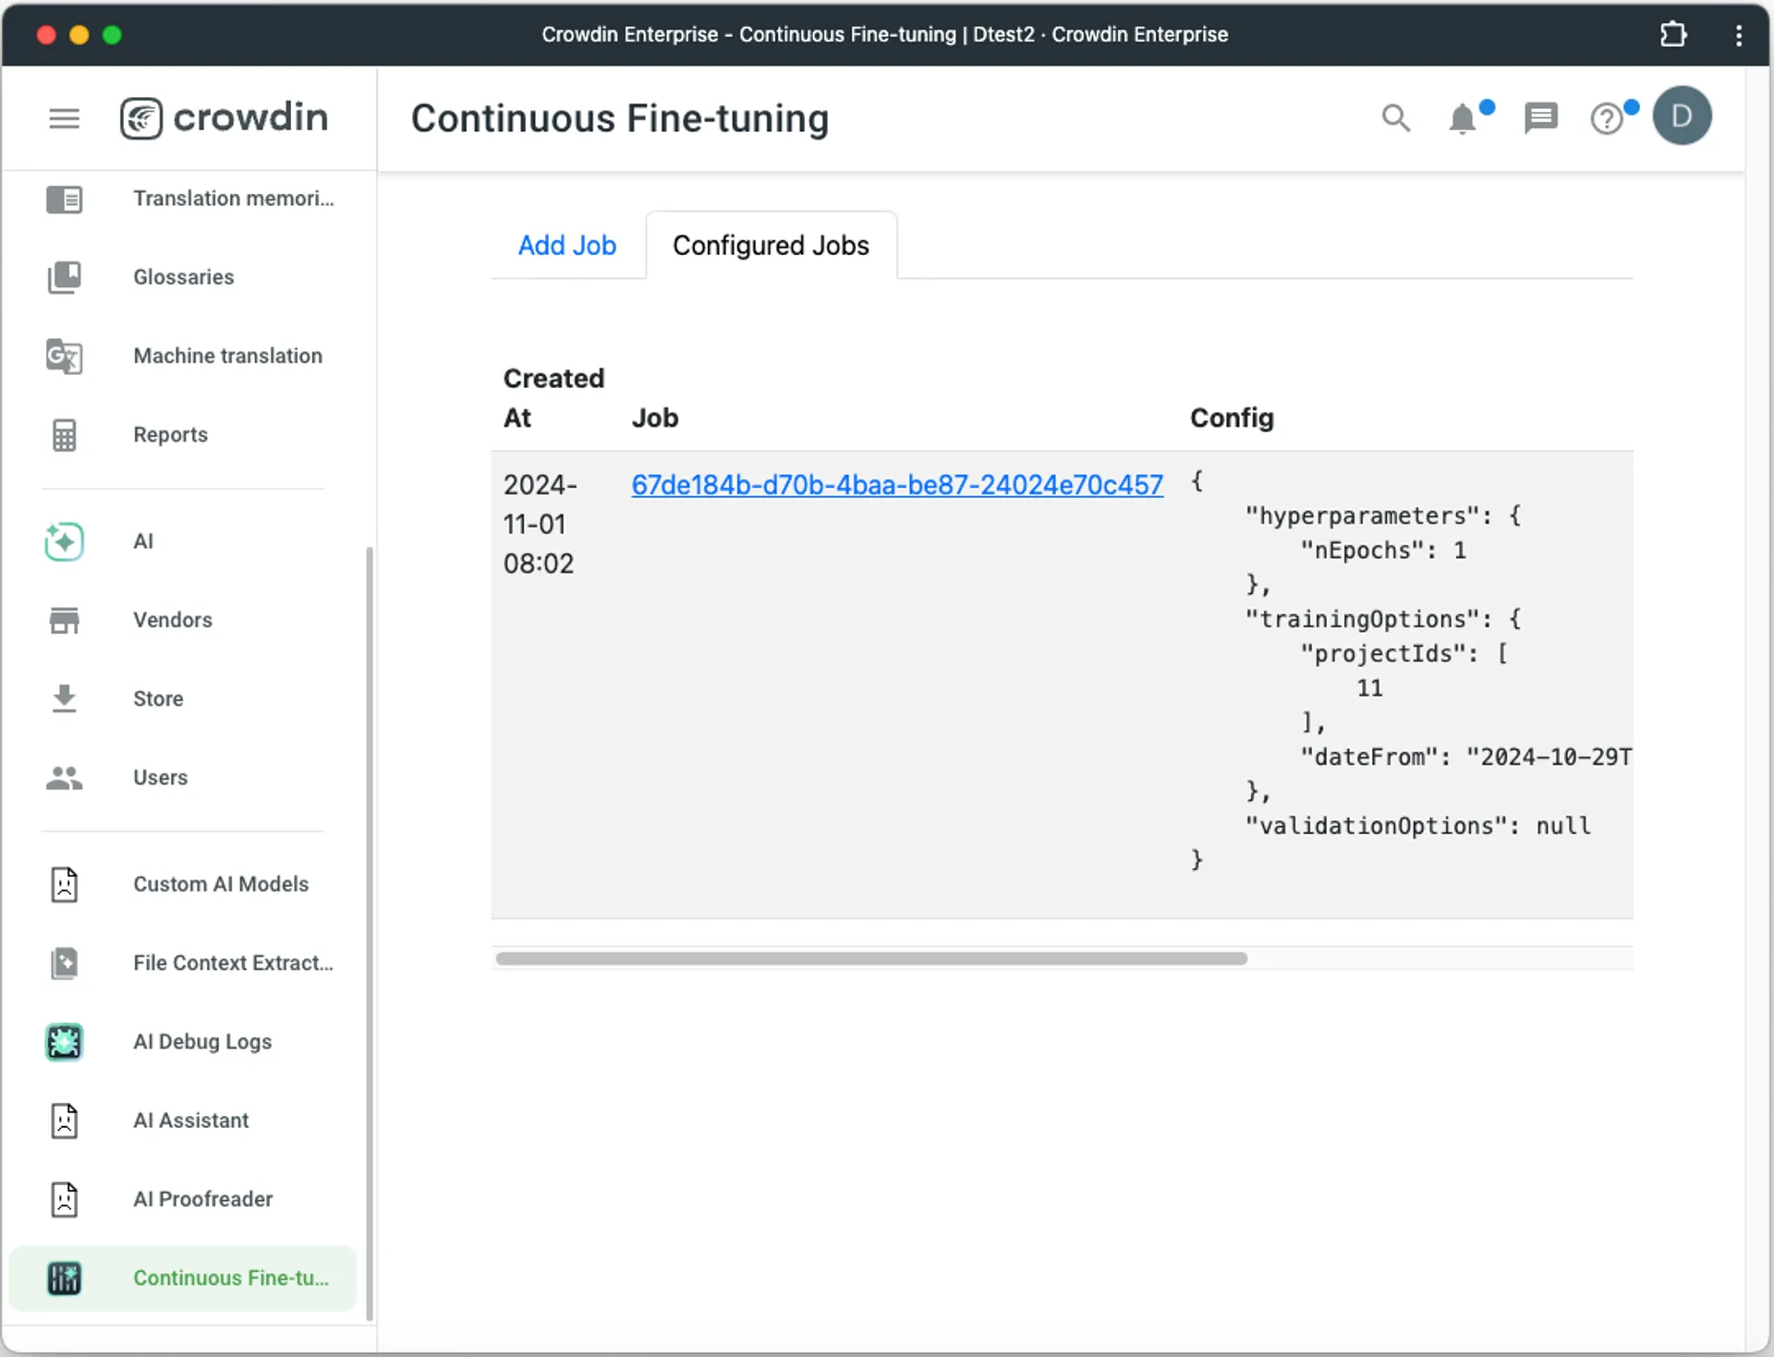Open the Store label in sidebar
Screen dimensions: 1774x1357
(x=158, y=698)
